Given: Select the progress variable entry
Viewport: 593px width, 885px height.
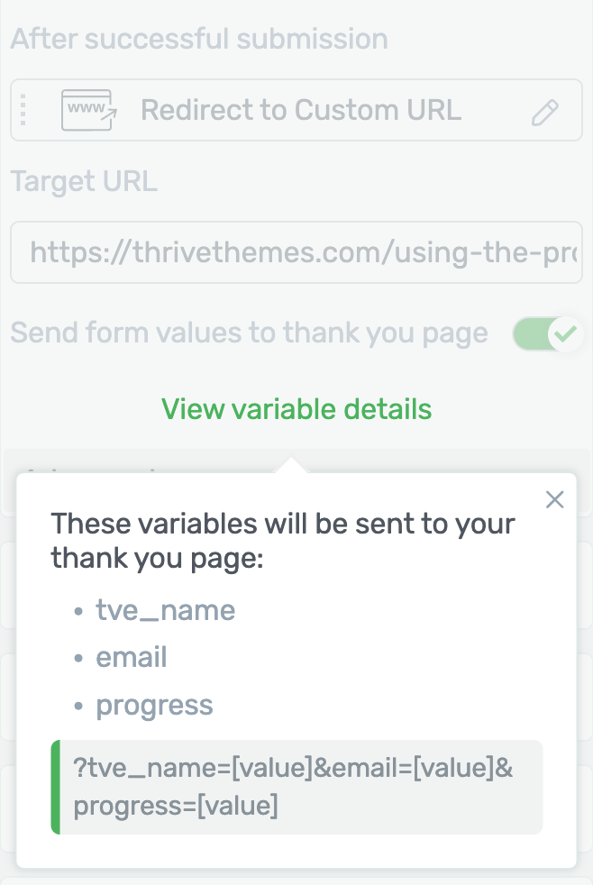Looking at the screenshot, I should [155, 705].
